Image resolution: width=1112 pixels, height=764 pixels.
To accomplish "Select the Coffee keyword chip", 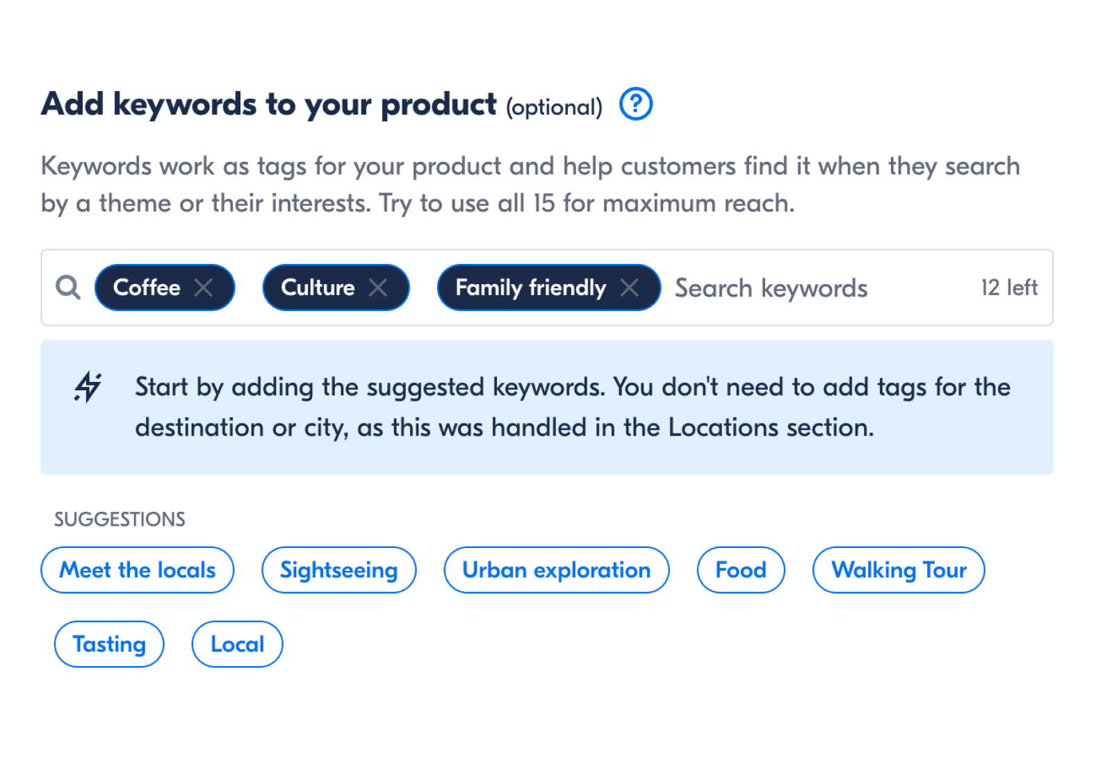I will [146, 287].
